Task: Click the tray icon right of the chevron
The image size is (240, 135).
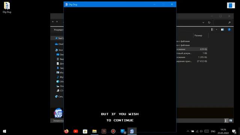Action: pyautogui.click(x=192, y=131)
